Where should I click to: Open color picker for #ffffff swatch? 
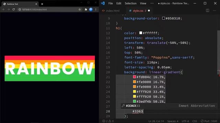[x=141, y=33]
